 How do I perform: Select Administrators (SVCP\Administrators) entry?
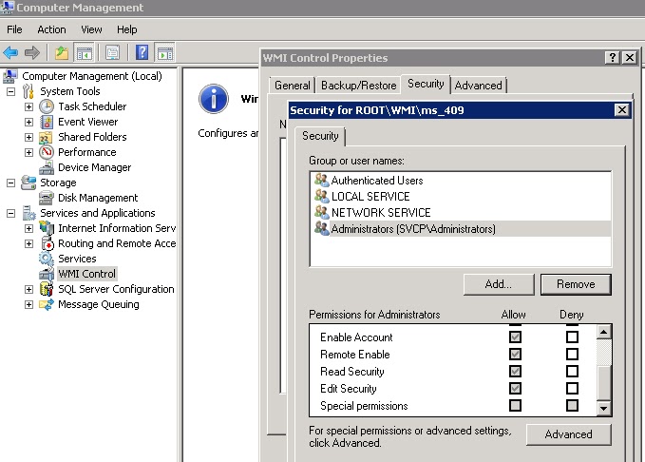[461, 228]
